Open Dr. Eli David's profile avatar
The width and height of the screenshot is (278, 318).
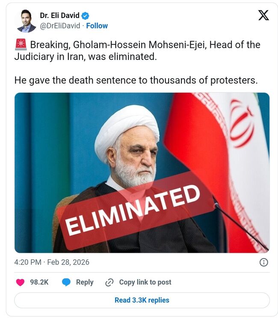pos(27,21)
